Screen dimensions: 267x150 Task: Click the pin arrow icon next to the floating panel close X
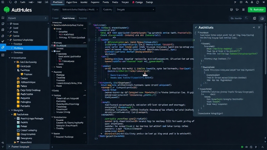254,27
